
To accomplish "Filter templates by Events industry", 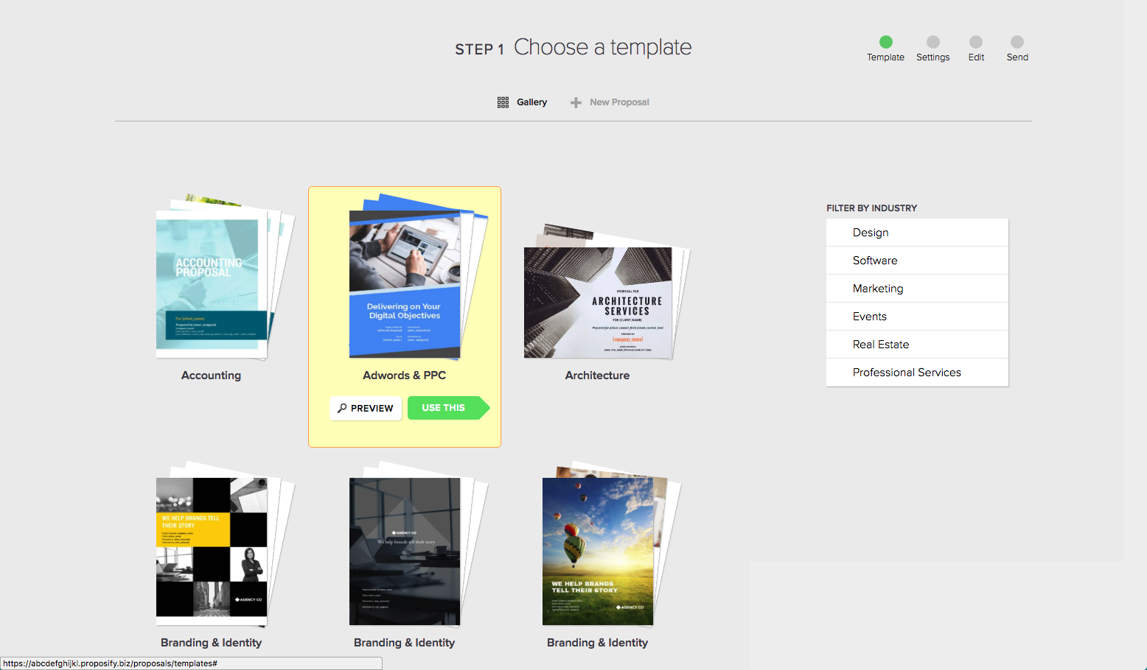I will (x=917, y=317).
